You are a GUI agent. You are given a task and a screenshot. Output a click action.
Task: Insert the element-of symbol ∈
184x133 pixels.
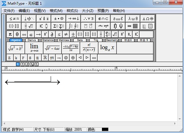31,34
